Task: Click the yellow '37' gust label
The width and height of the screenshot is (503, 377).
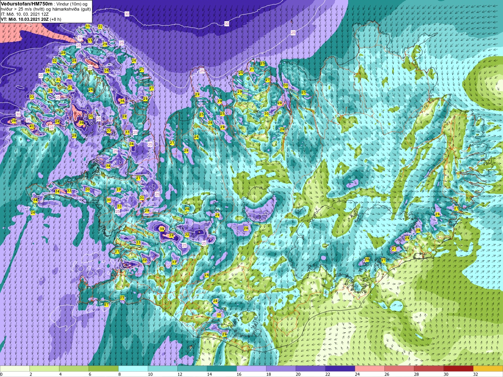Action: [x=70, y=87]
